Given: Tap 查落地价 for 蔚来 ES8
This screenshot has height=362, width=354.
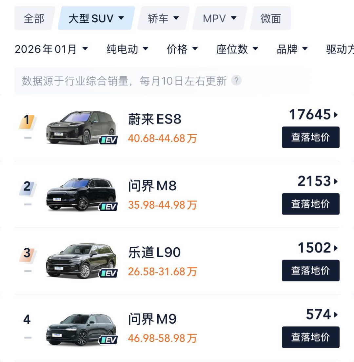Looking at the screenshot, I should coord(310,137).
